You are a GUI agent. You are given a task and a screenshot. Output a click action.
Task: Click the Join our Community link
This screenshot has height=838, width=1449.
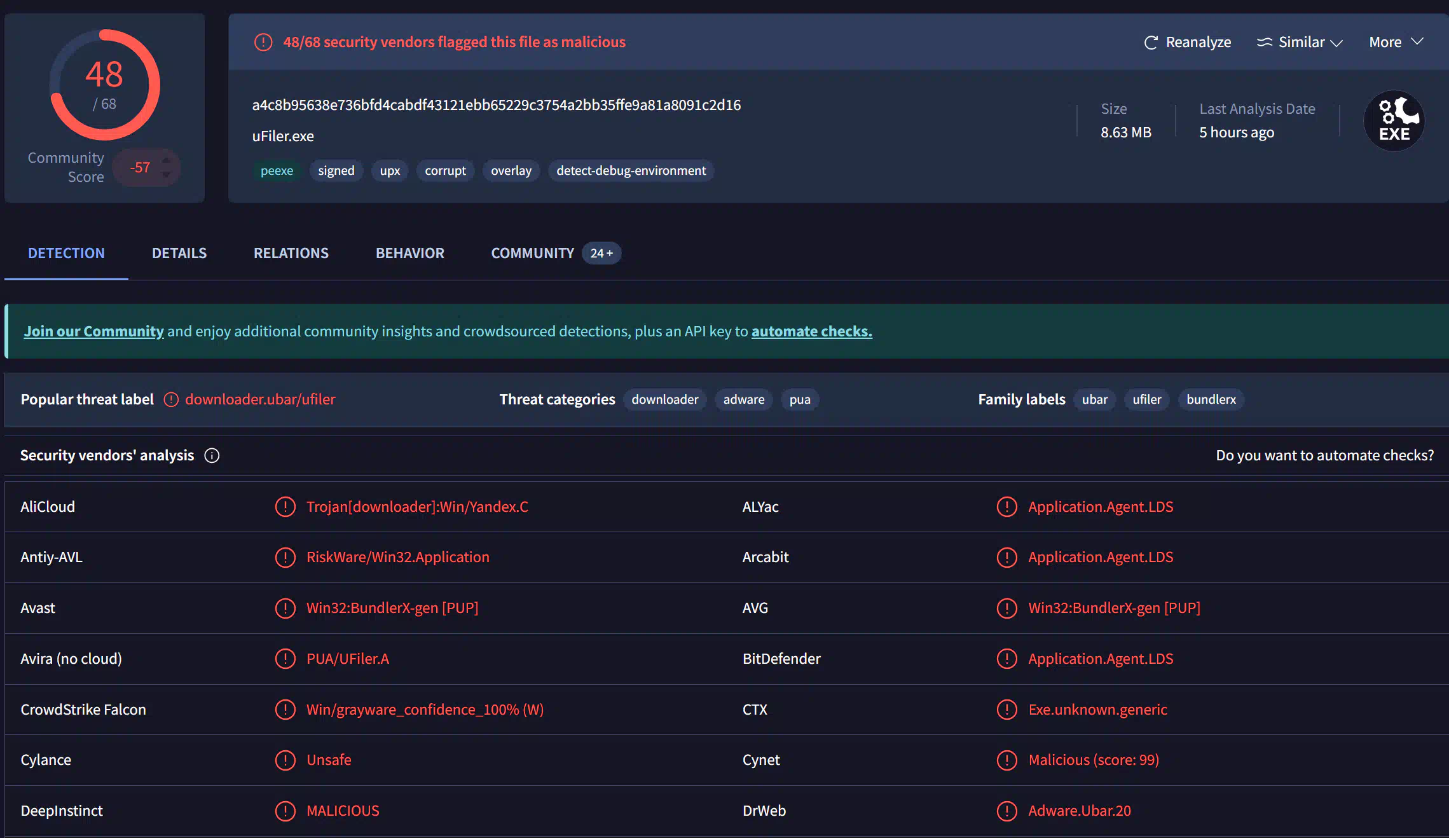click(x=93, y=331)
